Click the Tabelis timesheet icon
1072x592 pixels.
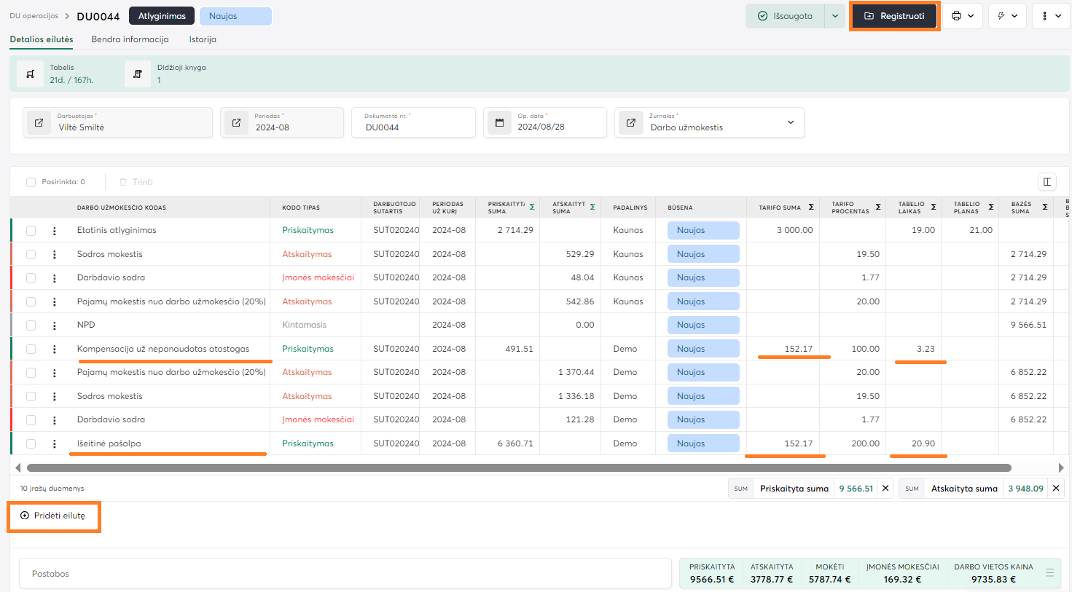pos(31,74)
